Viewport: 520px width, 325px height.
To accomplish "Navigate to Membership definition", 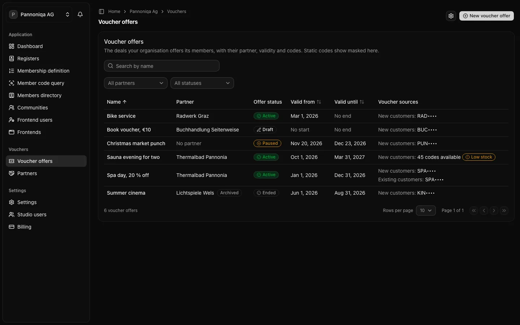I will (x=46, y=71).
